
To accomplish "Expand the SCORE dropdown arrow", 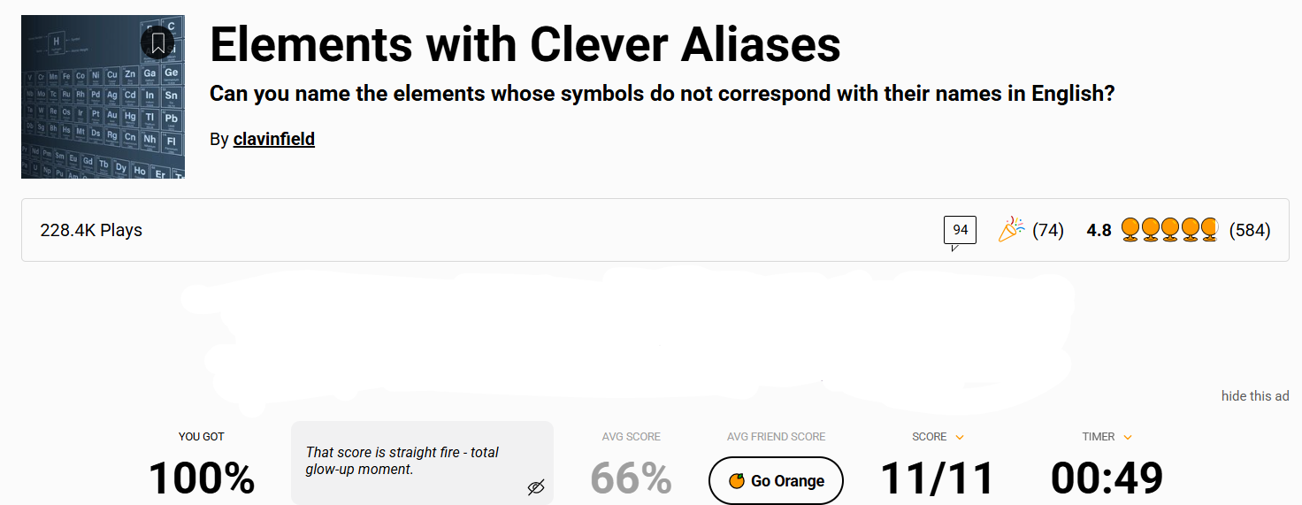I will [960, 437].
